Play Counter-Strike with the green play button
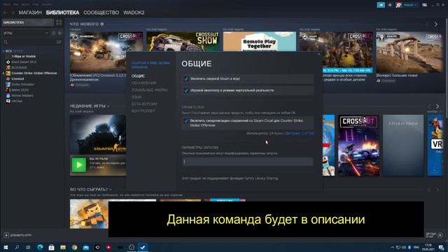Viewport: 448px width, 252px height. coord(79,165)
